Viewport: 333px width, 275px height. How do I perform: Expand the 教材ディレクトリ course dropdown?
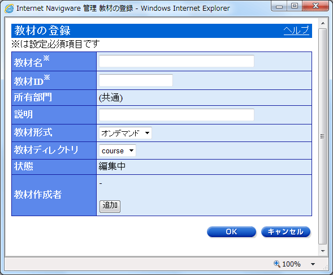coord(118,151)
